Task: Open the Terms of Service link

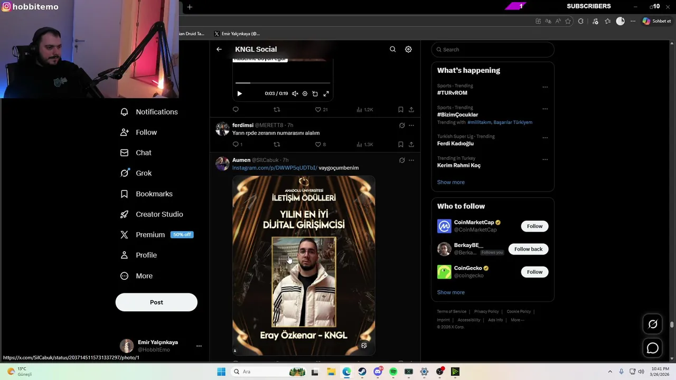Action: pyautogui.click(x=452, y=311)
